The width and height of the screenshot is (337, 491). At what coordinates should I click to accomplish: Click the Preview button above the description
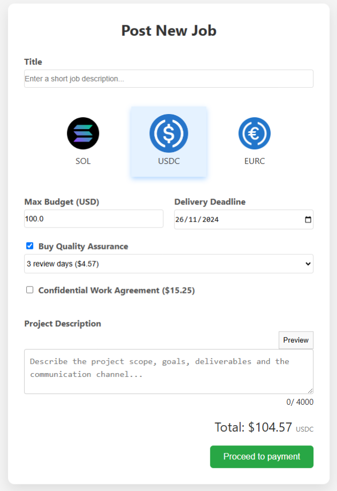click(x=296, y=340)
